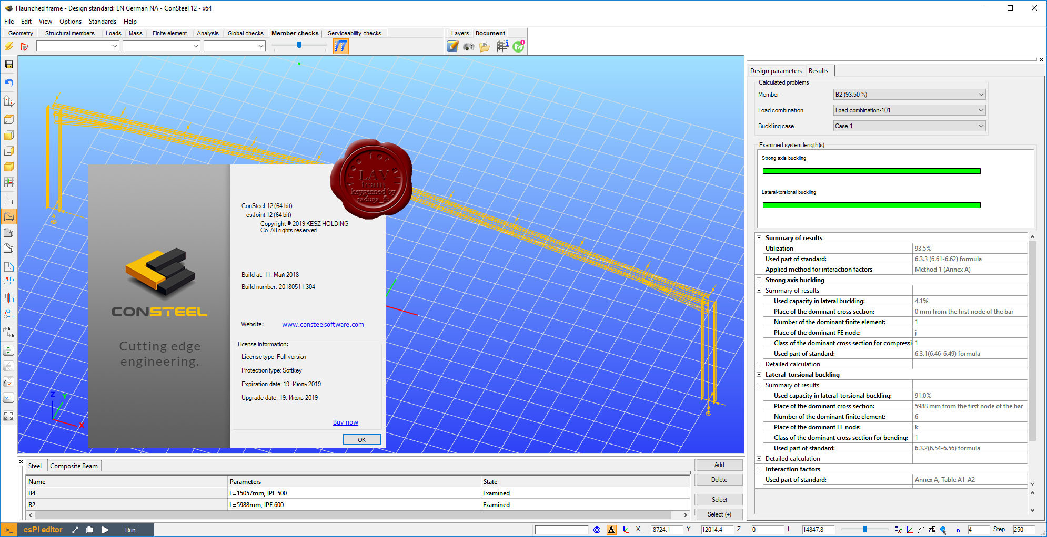Switch to the Composite Beam tab
The image size is (1047, 537).
point(74,466)
